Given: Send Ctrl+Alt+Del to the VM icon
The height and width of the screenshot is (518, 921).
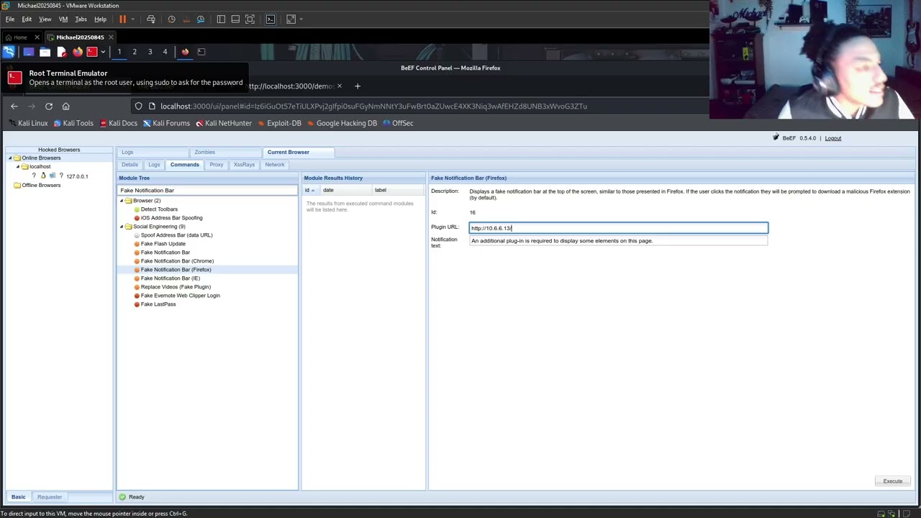Looking at the screenshot, I should coord(151,19).
